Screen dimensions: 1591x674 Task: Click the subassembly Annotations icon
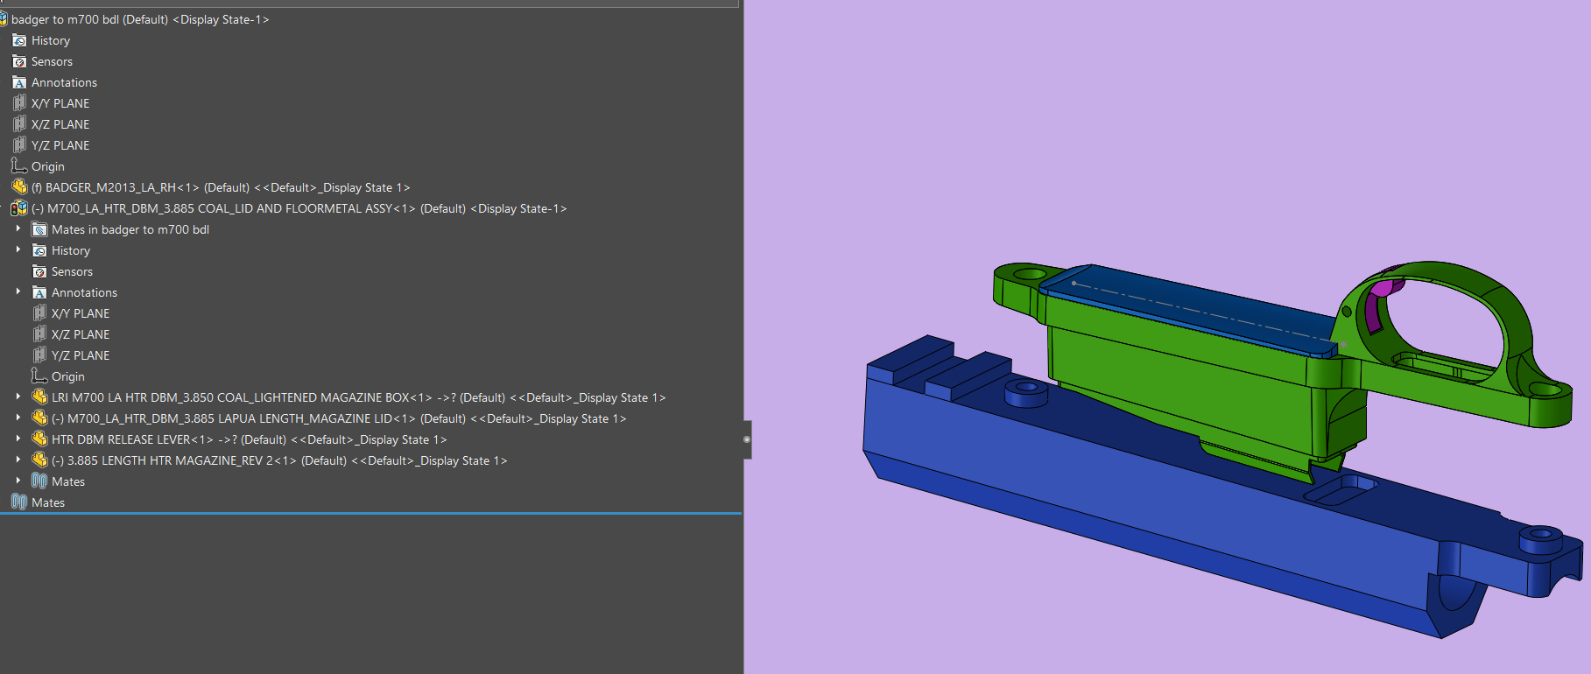[39, 292]
